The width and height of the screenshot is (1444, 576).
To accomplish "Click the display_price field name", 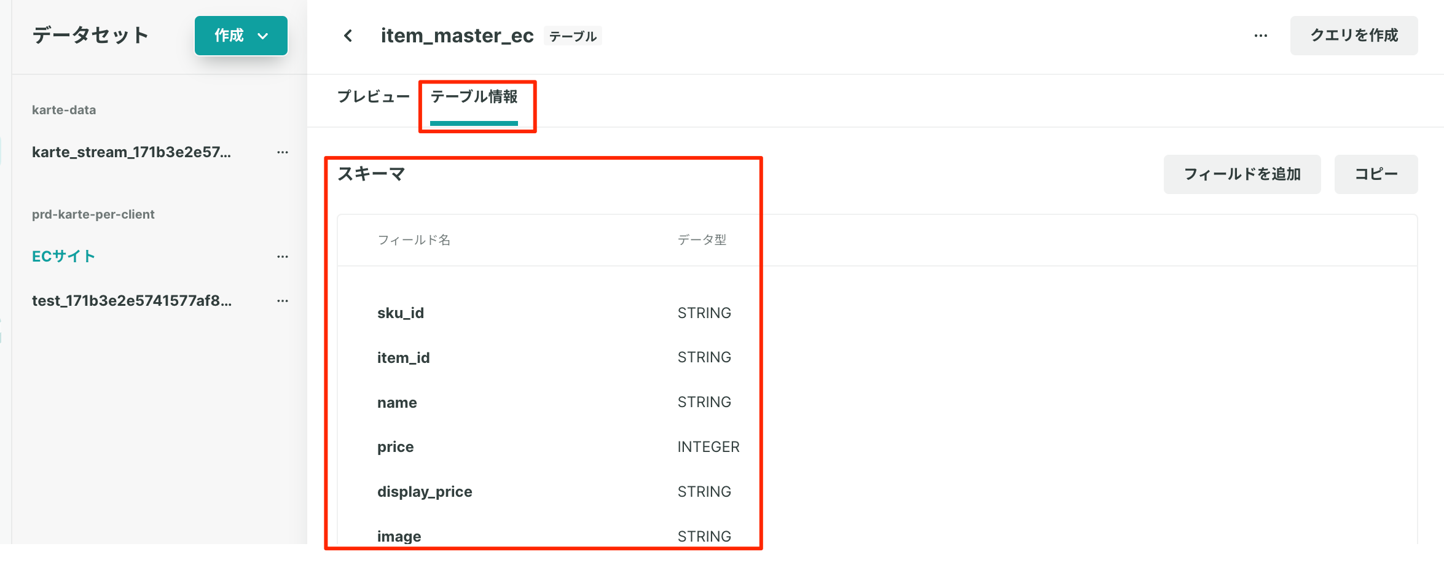I will point(425,492).
